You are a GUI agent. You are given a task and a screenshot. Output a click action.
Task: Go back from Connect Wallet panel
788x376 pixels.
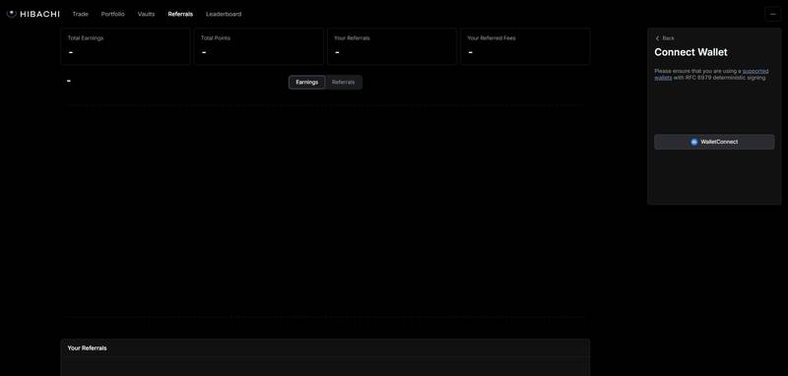click(x=665, y=38)
